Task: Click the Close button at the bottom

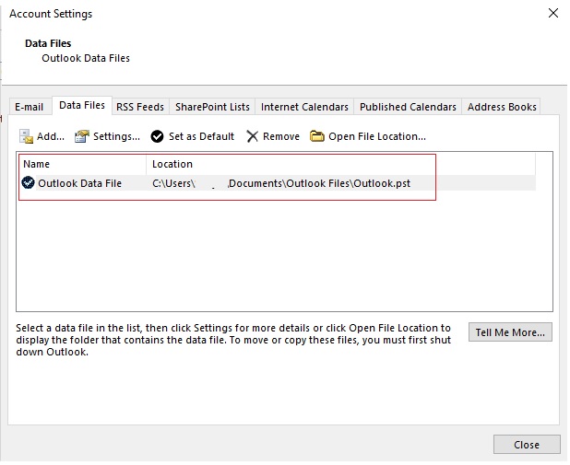Action: point(527,445)
